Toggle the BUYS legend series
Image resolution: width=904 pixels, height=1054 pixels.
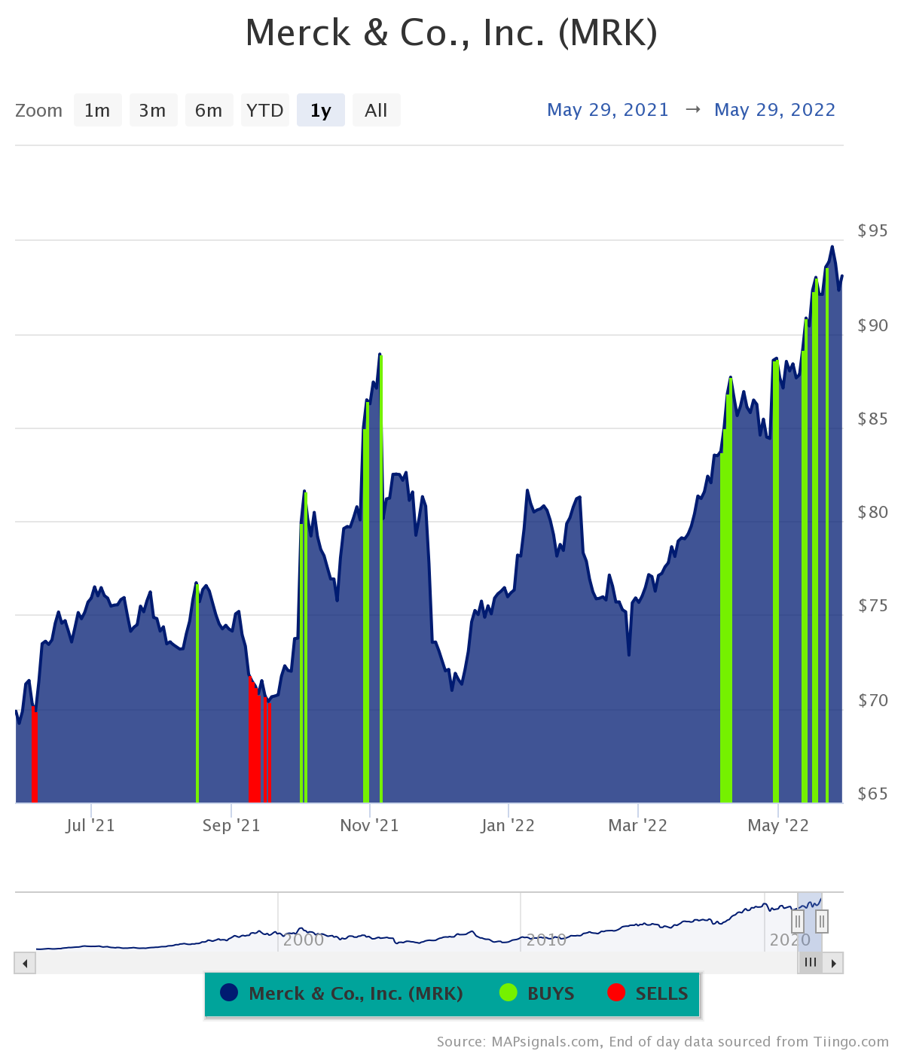(x=537, y=993)
